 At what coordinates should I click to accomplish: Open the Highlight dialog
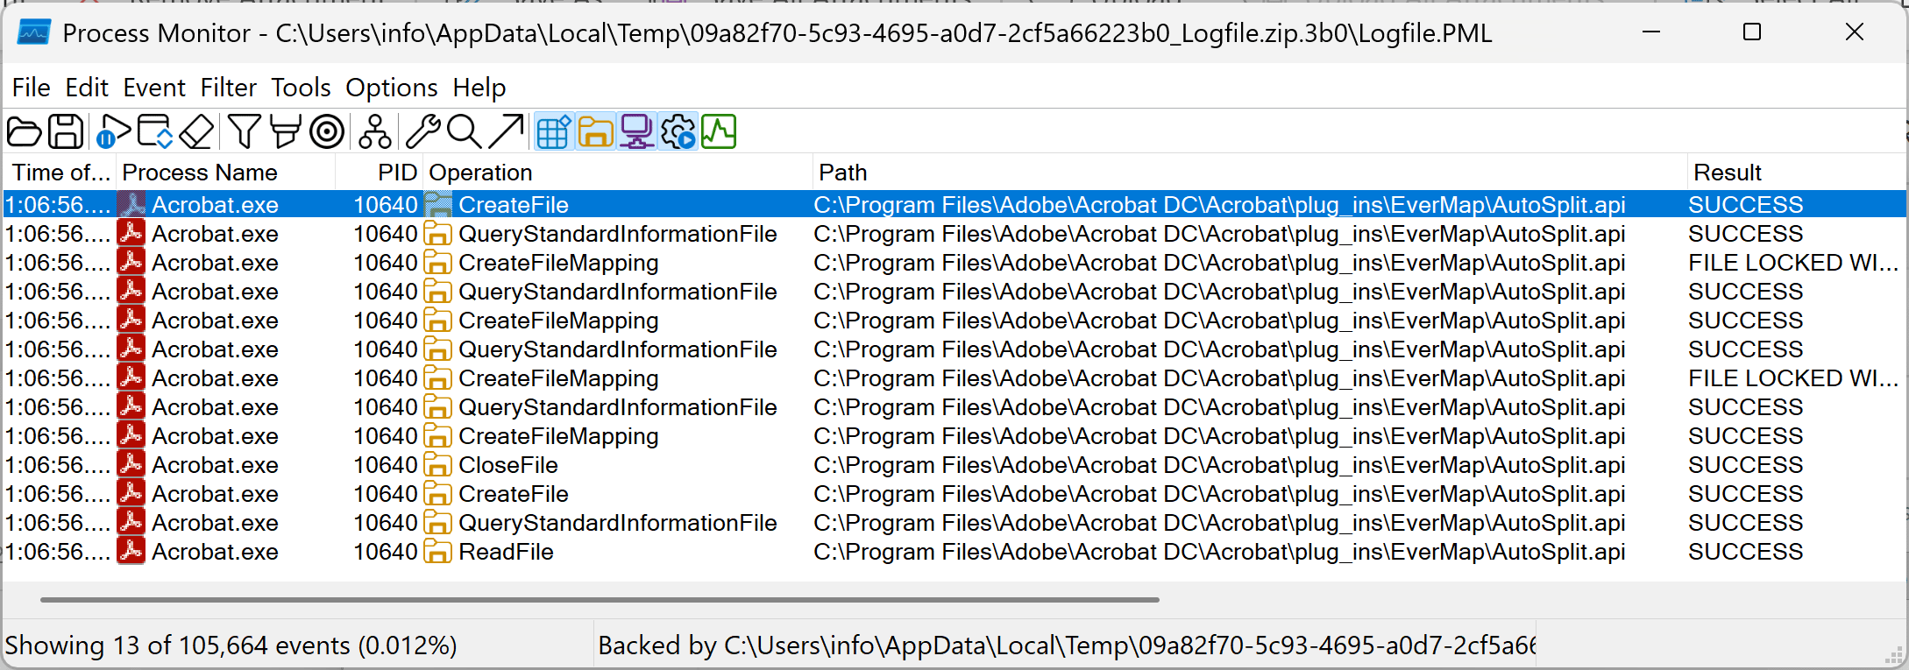286,131
